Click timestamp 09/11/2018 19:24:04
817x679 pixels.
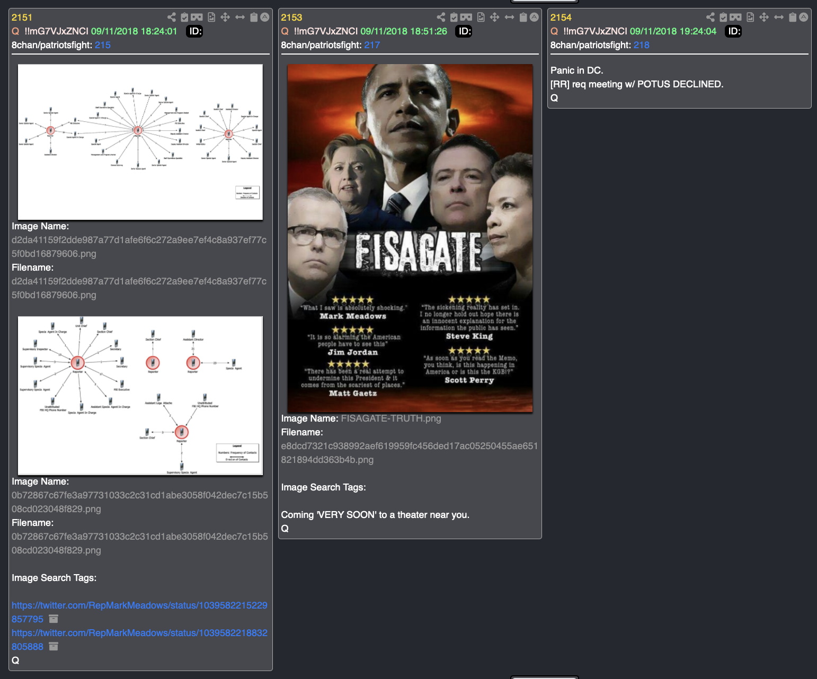click(x=673, y=31)
